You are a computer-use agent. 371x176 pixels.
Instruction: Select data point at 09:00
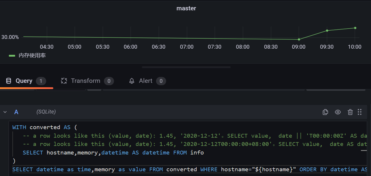pyautogui.click(x=299, y=39)
